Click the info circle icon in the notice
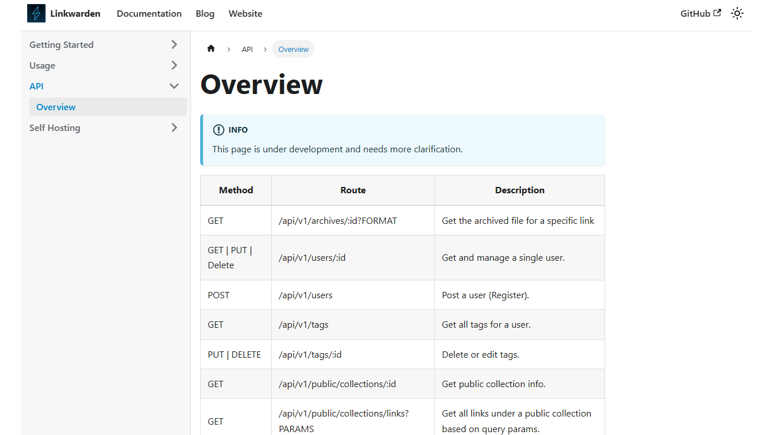 click(x=219, y=129)
